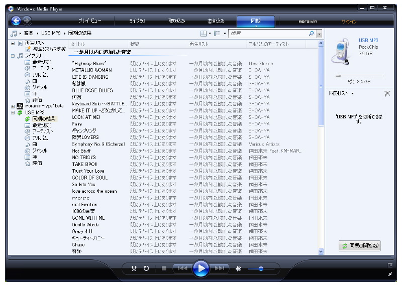
Task: Click the search magnifier icon
Action: pos(311,33)
